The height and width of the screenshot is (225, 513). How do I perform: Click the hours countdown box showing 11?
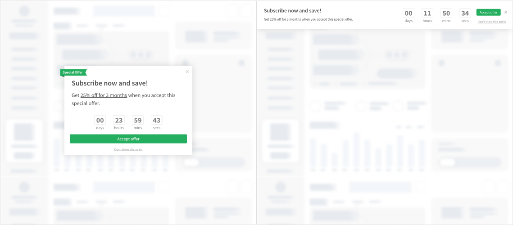[x=427, y=13]
